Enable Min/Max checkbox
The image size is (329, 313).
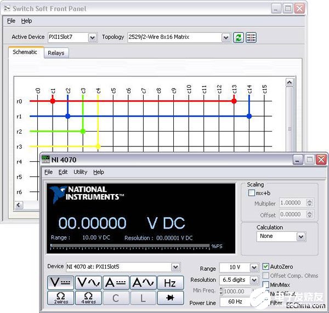(x=265, y=284)
